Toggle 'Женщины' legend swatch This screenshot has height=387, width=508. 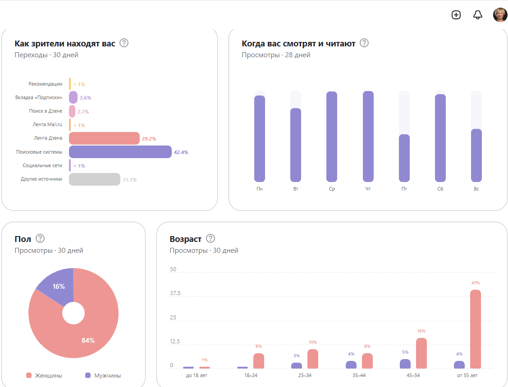(x=29, y=375)
